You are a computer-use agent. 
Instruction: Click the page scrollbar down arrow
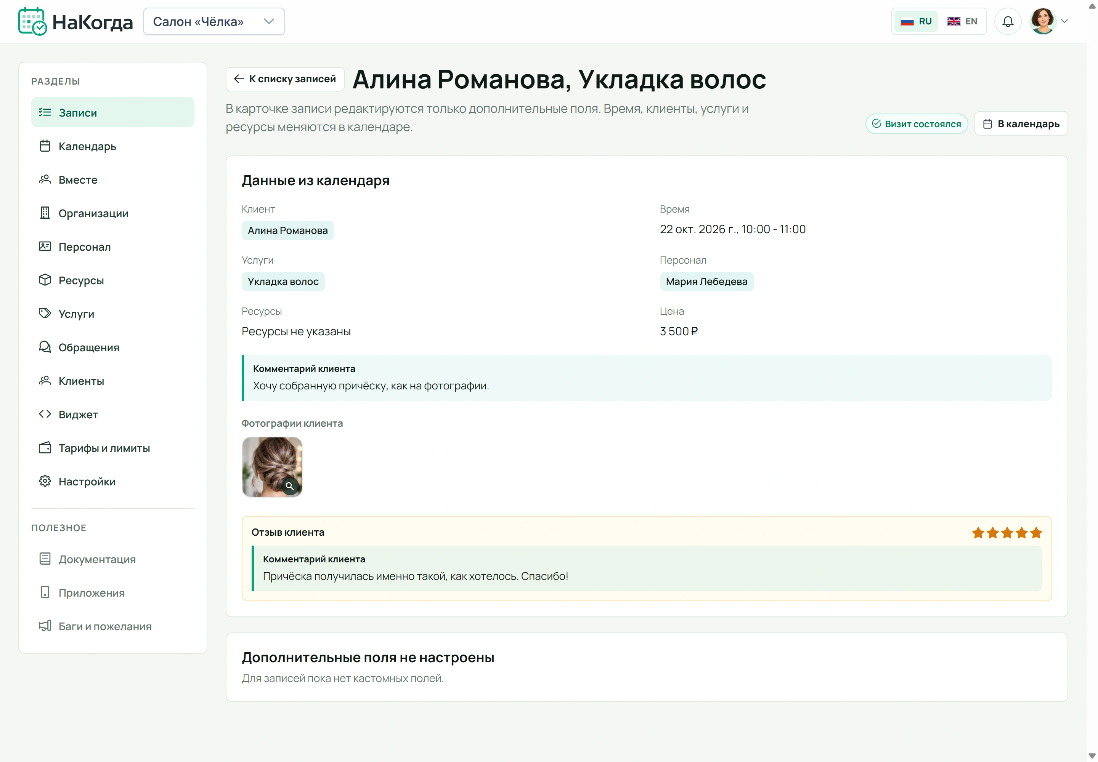coord(1092,756)
